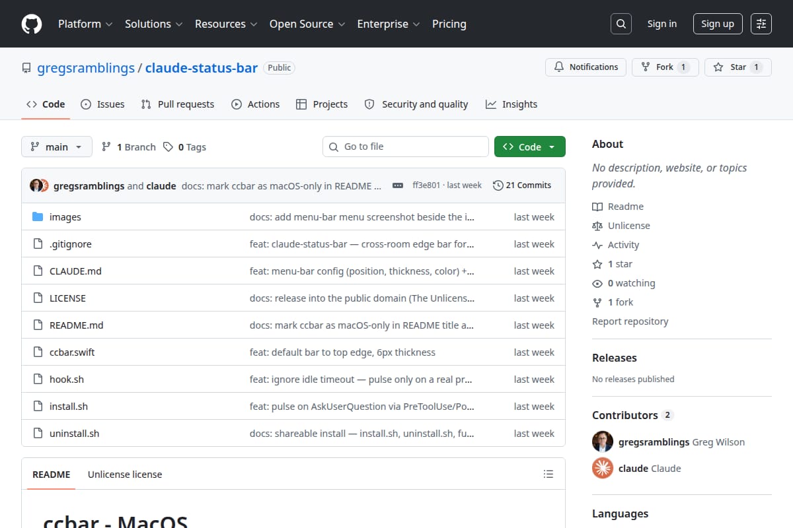The height and width of the screenshot is (528, 793).
Task: Expand the commit message ellipsis icon
Action: [x=398, y=185]
